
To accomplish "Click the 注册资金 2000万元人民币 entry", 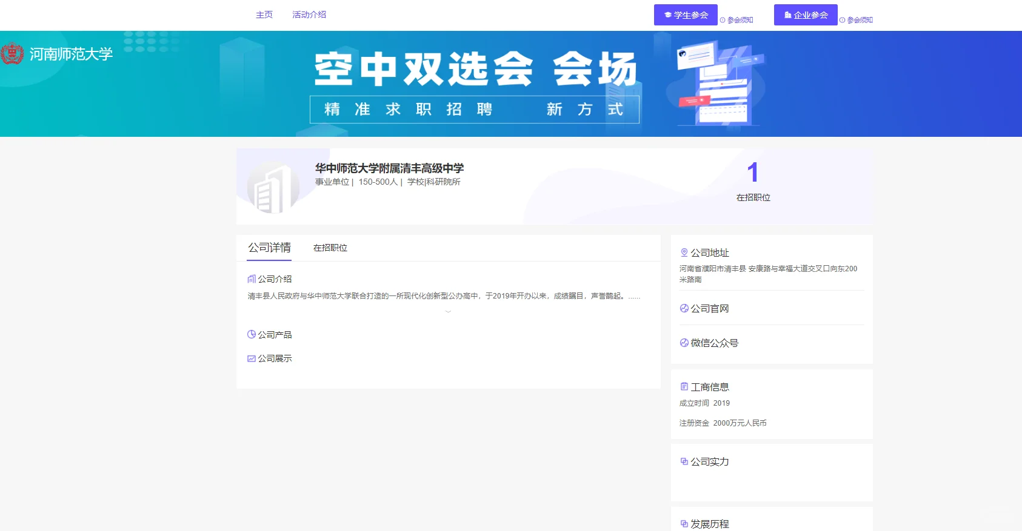I will 723,423.
